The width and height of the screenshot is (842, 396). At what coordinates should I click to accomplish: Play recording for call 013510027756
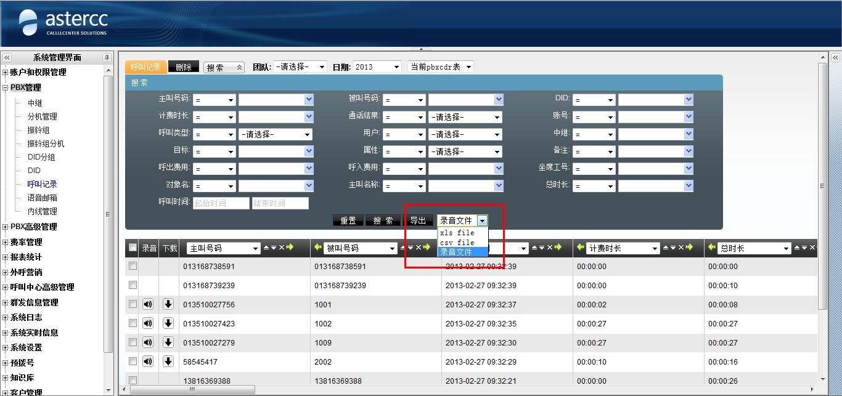point(148,304)
